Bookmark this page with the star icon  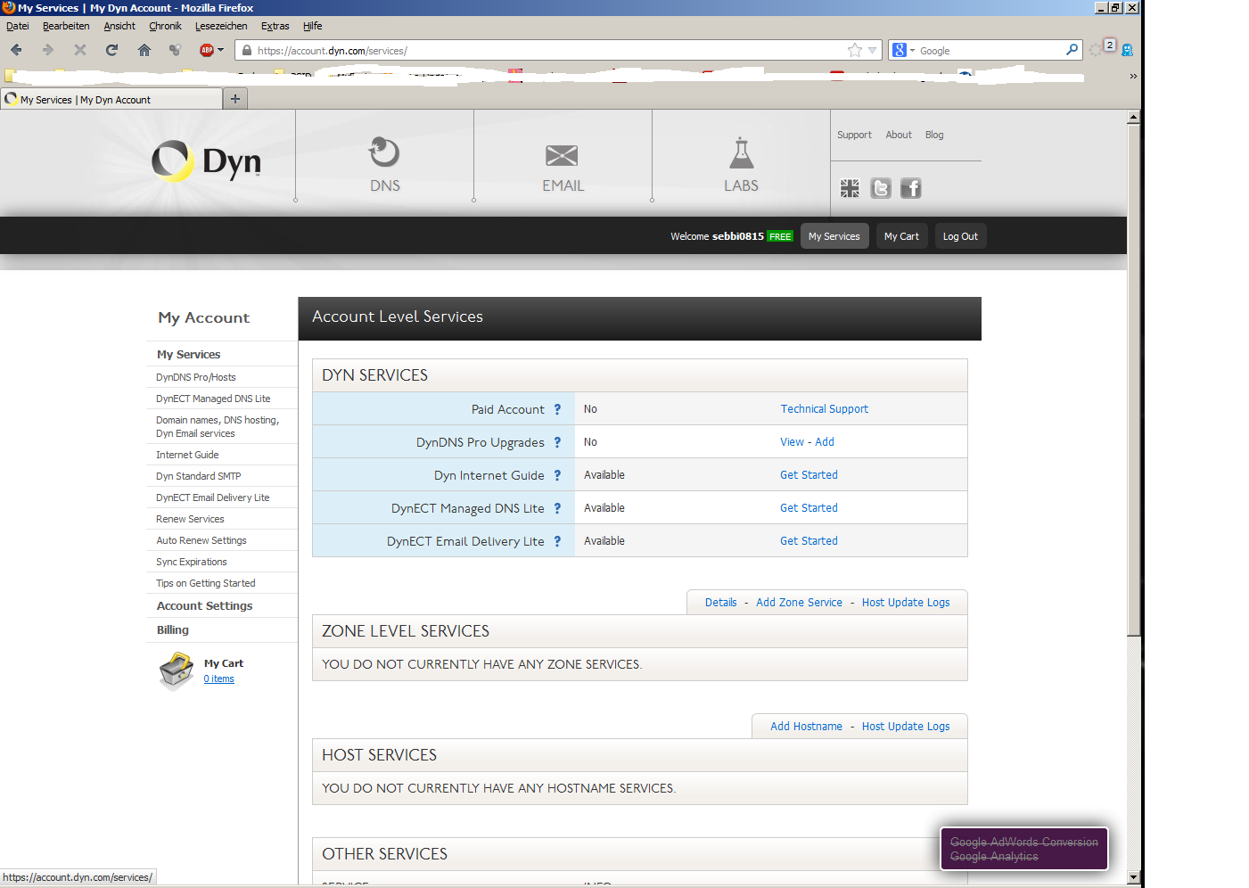pyautogui.click(x=855, y=50)
